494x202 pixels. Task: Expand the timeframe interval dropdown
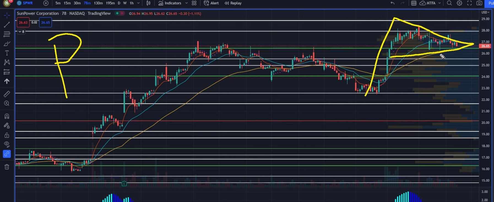138,3
